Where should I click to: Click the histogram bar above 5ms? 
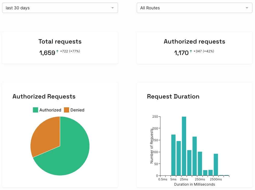(x=173, y=155)
